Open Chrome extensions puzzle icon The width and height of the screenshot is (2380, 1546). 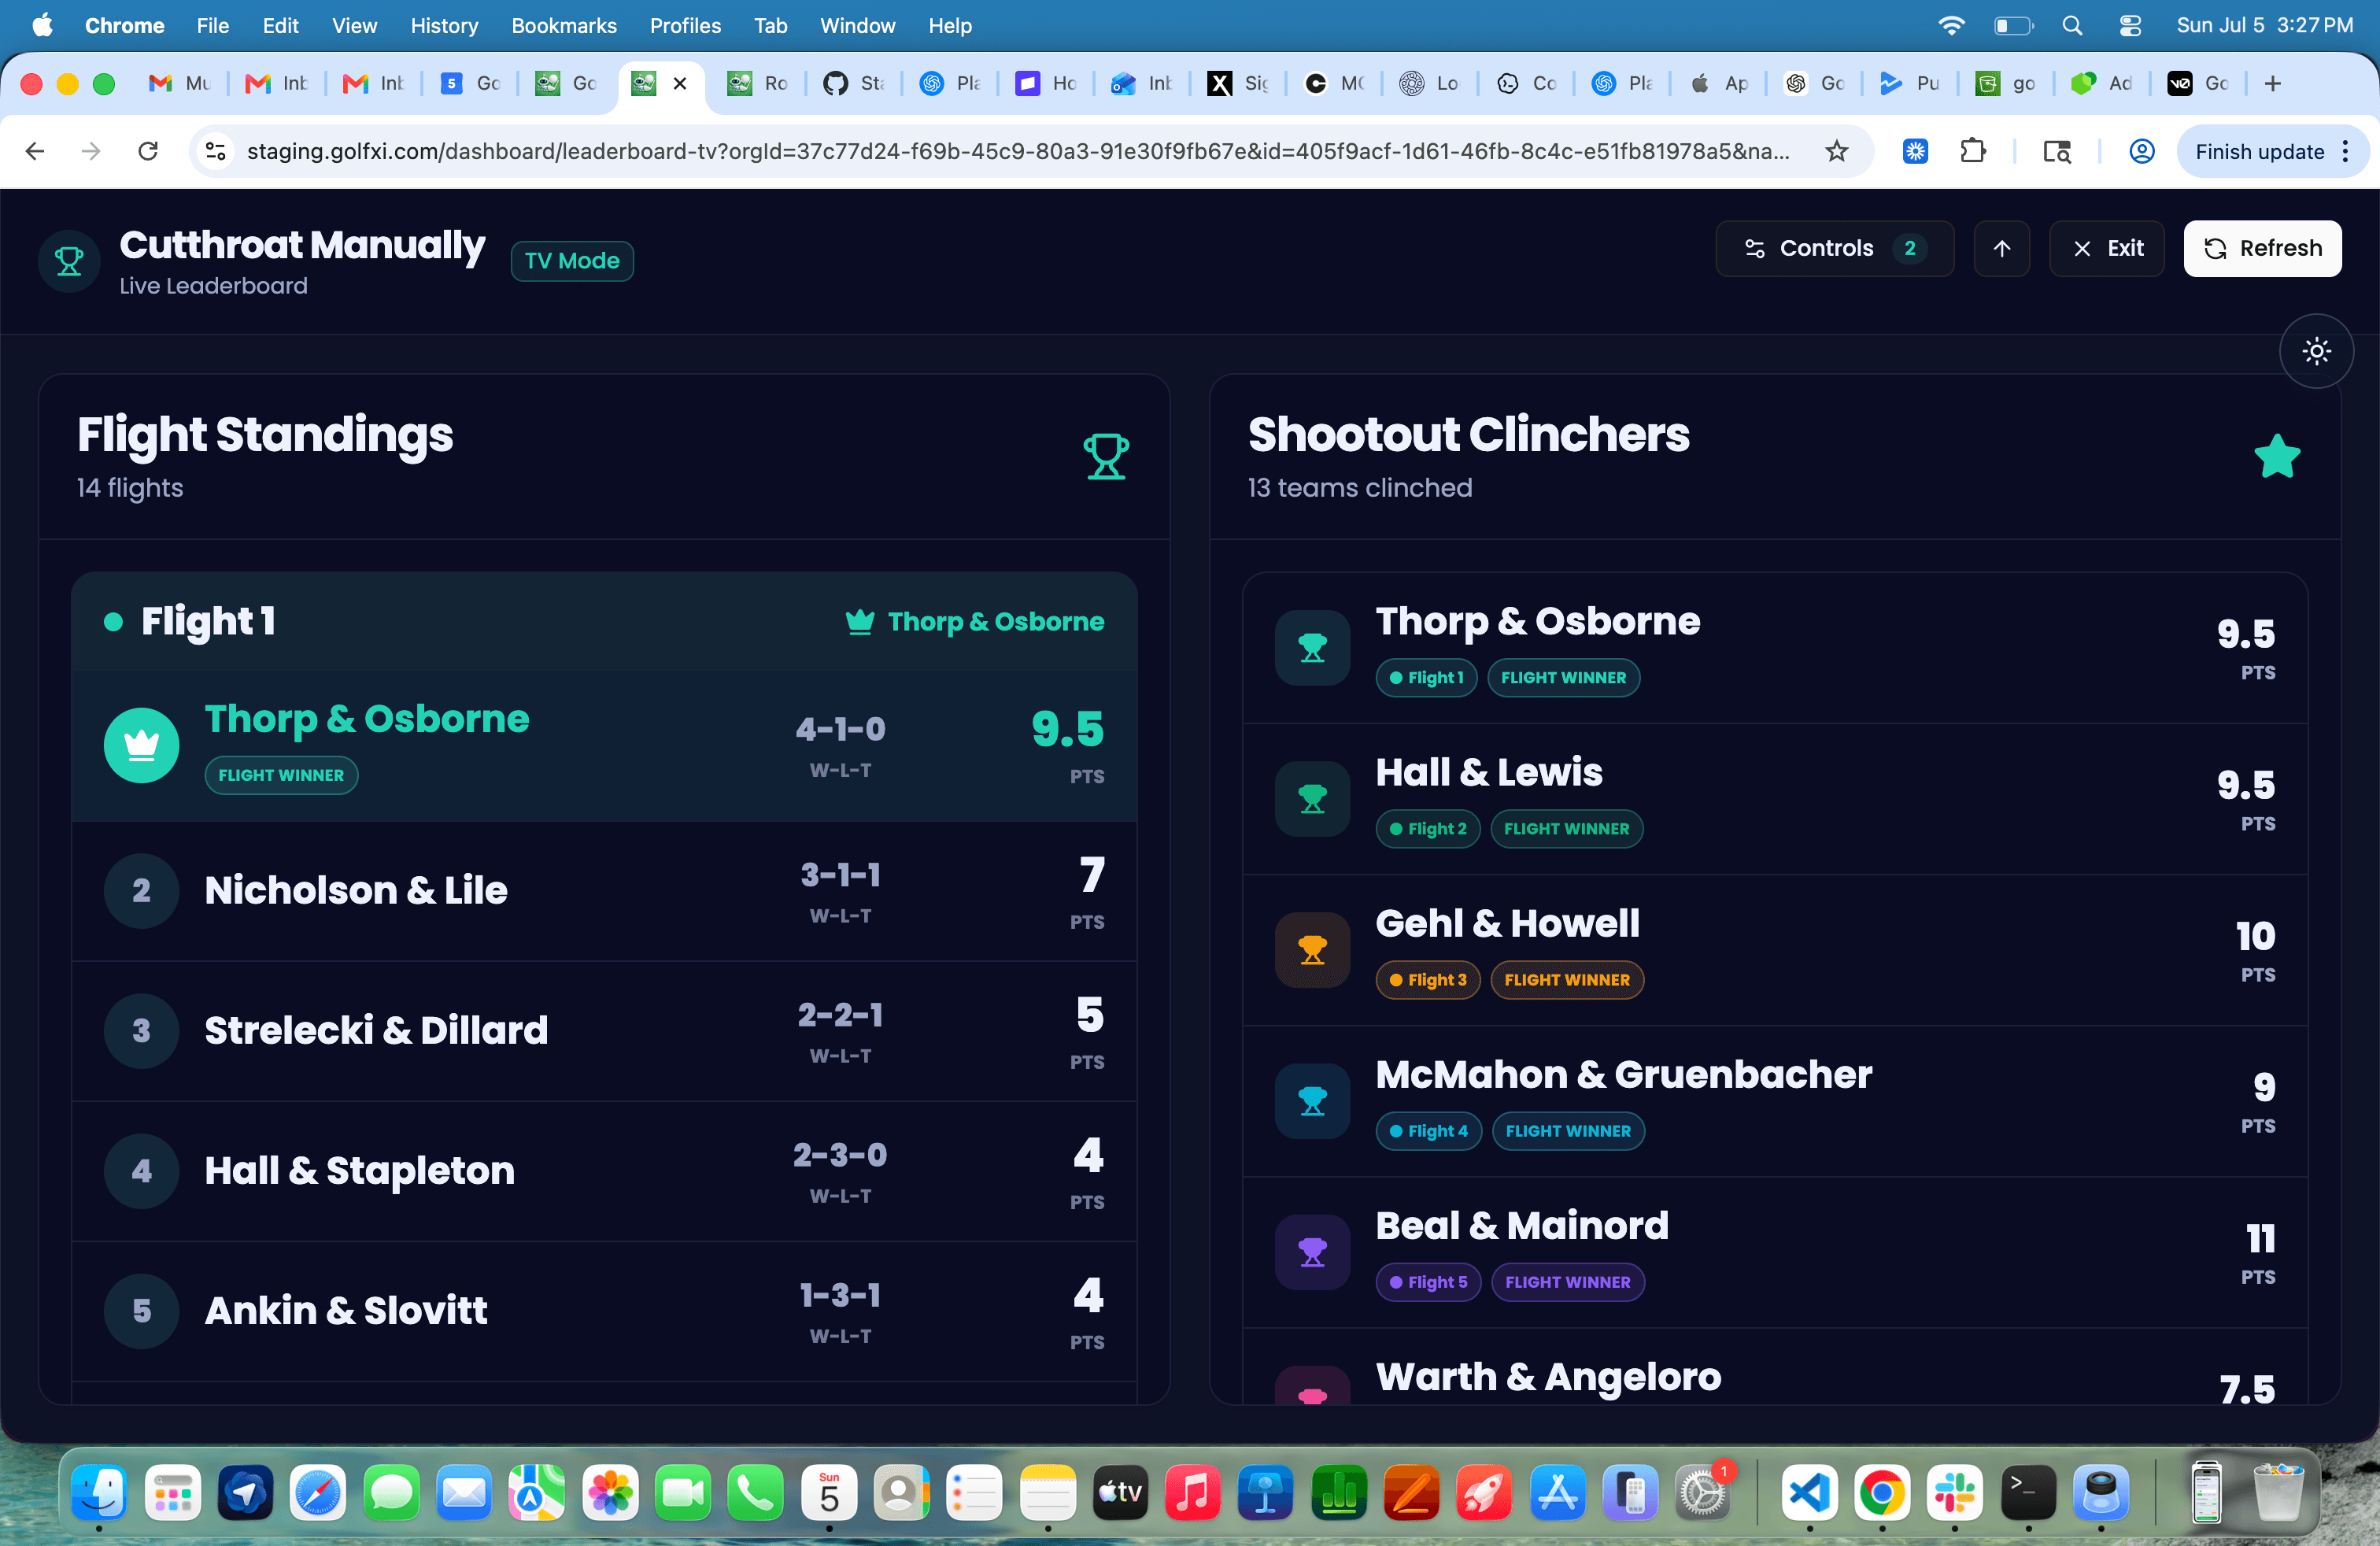coord(1973,151)
